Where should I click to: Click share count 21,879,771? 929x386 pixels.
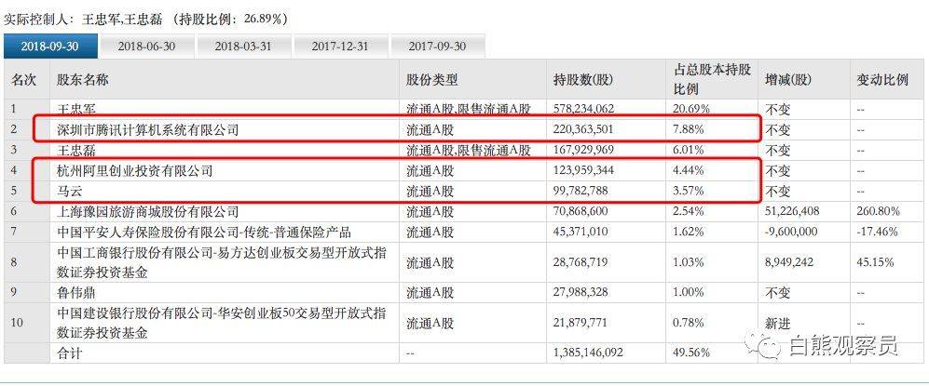pos(580,323)
